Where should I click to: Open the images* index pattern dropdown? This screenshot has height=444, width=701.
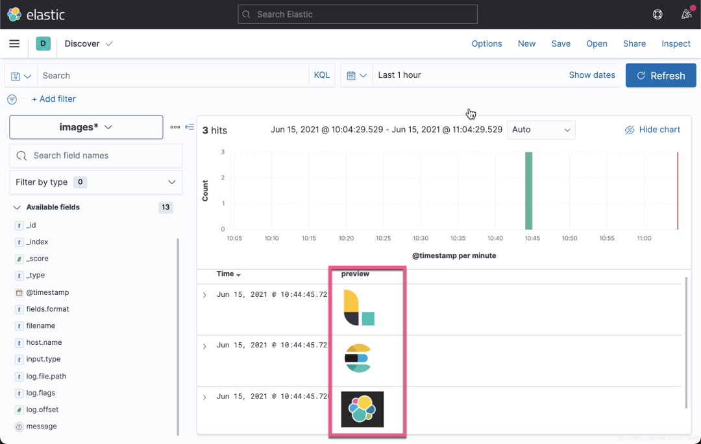tap(86, 127)
